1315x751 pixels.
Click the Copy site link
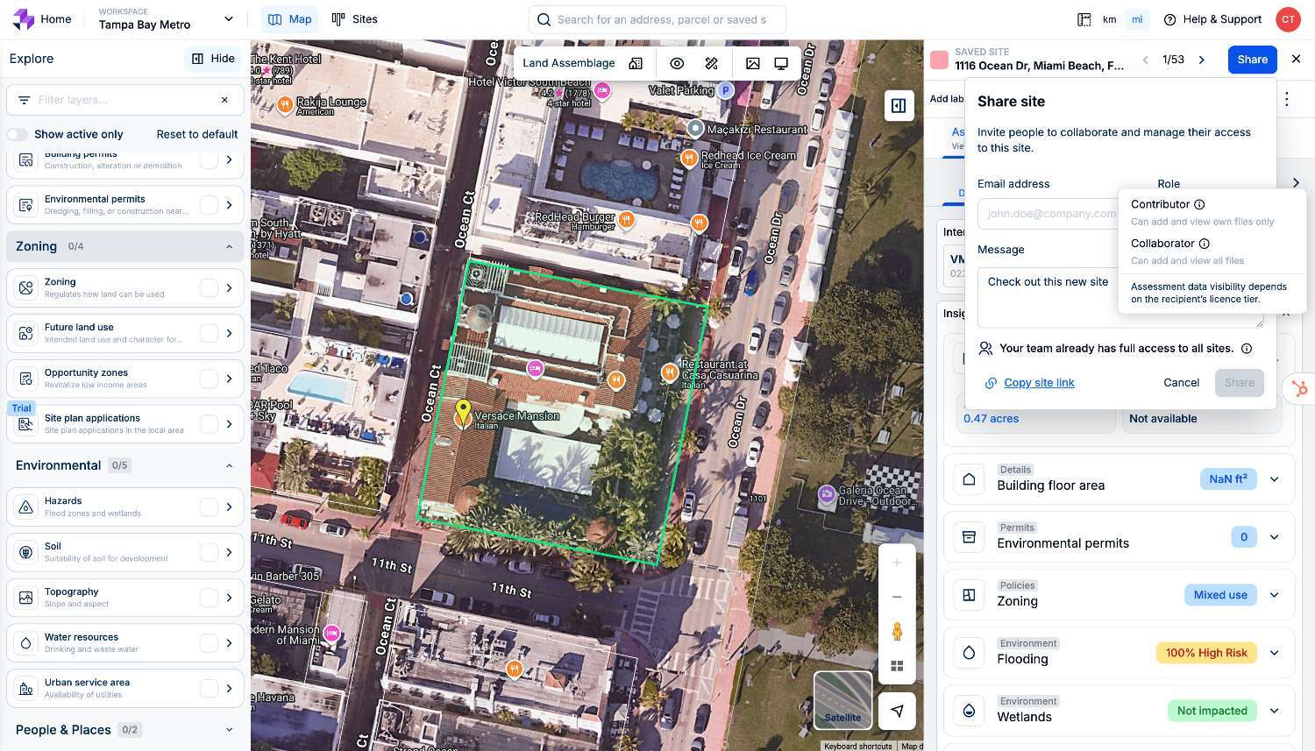pos(1039,383)
